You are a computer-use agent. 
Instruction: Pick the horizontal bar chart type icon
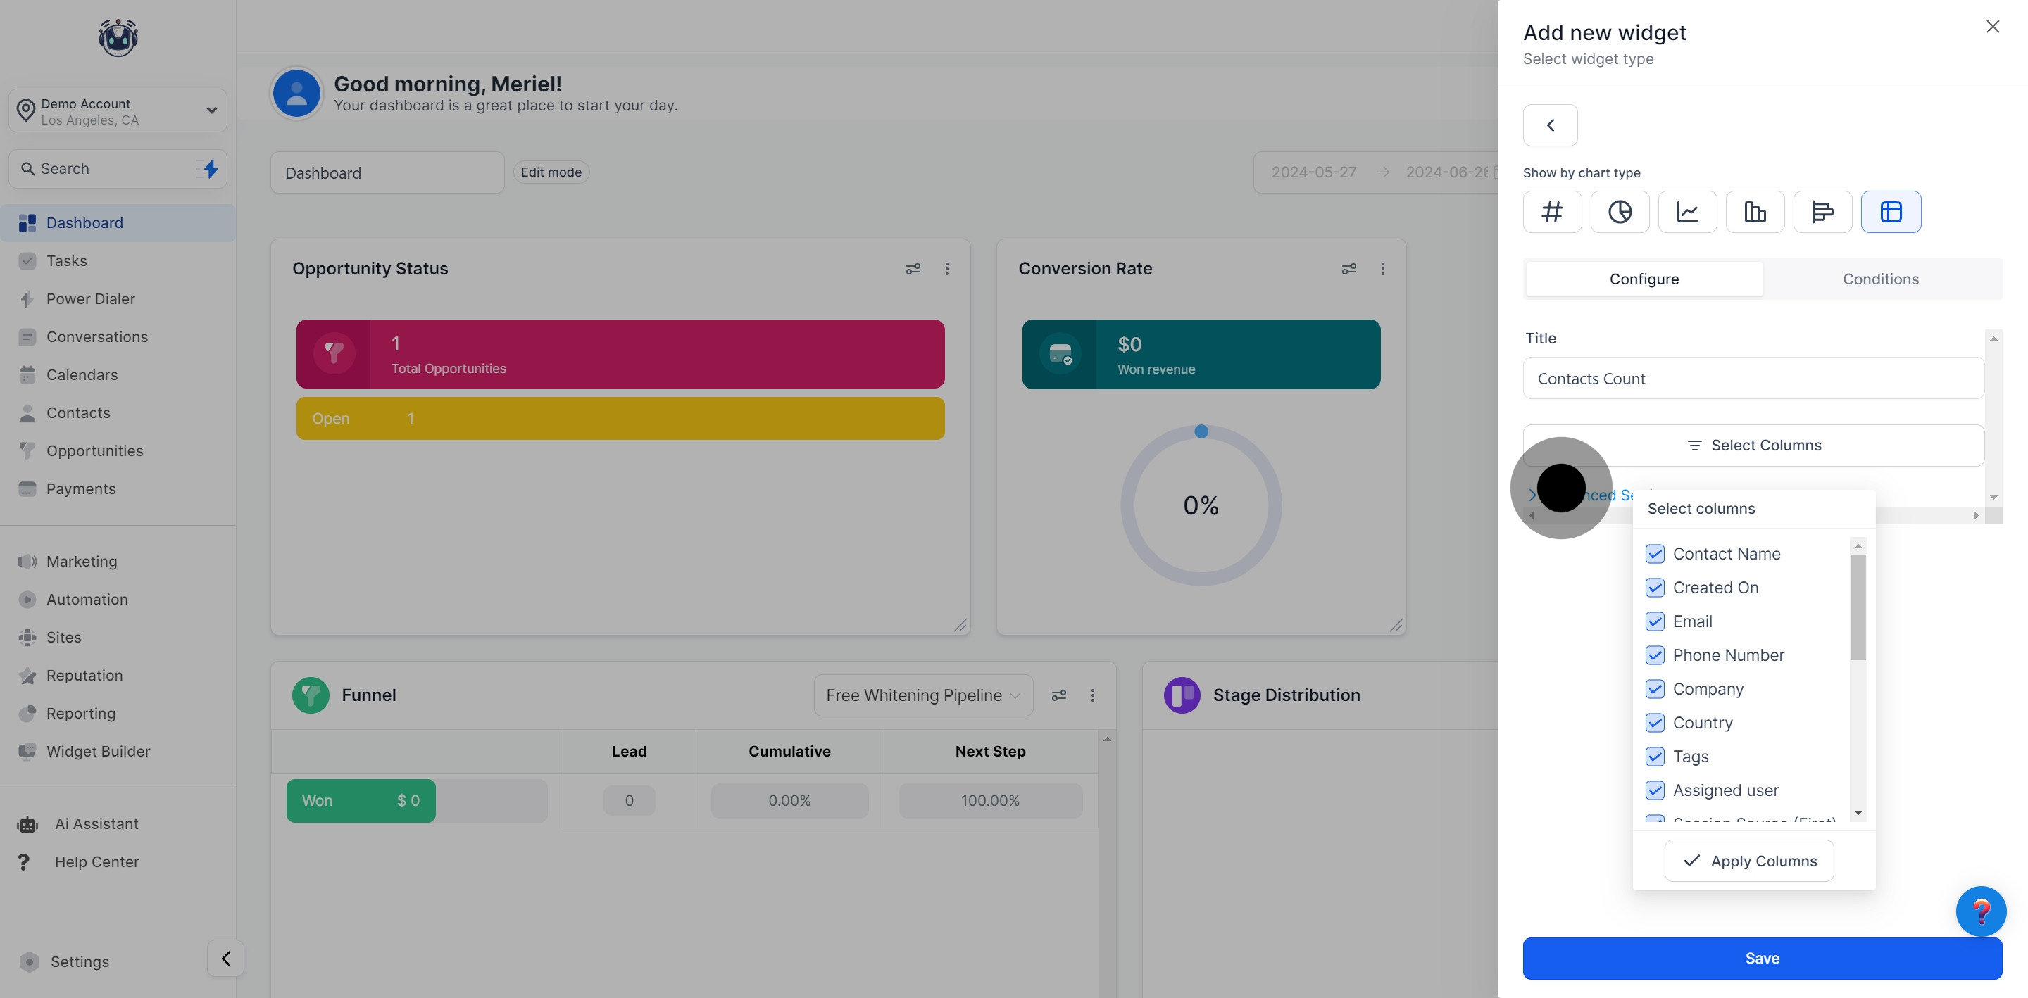coord(1822,212)
